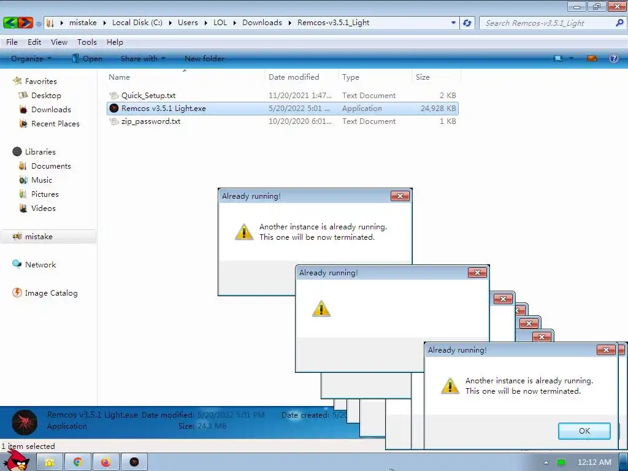Click the Remcos v3.5.1 Light.exe file icon
Screen dimensions: 628x471
click(x=114, y=108)
